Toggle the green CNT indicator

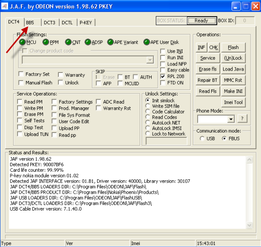point(68,42)
